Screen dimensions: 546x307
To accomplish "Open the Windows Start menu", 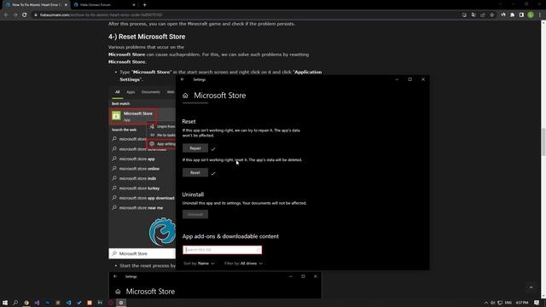I will click(x=5, y=303).
